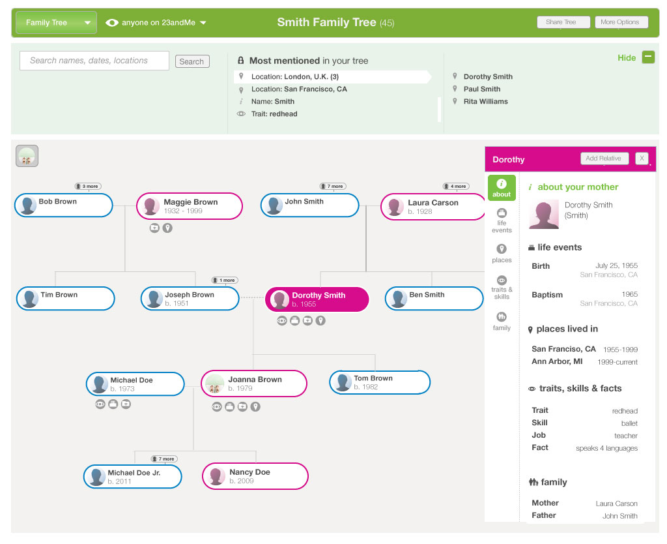Open the 'Family Tree' dropdown

[55, 22]
